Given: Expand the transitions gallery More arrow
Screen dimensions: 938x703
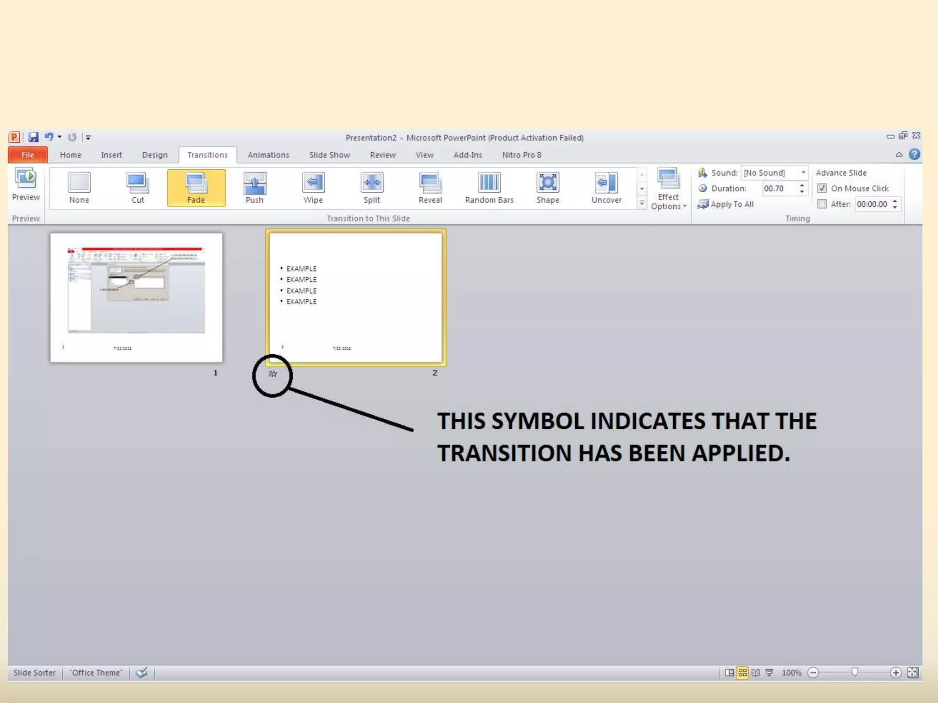Looking at the screenshot, I should [642, 203].
